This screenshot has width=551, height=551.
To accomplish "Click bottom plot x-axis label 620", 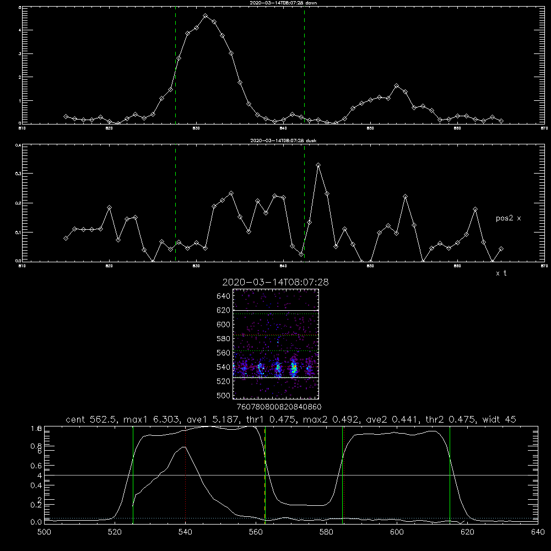I will pyautogui.click(x=467, y=532).
